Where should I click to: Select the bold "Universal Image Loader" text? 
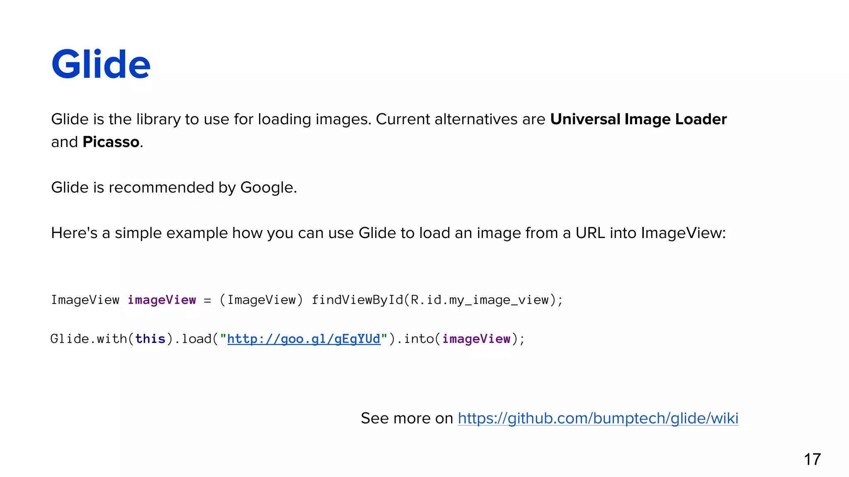coord(638,119)
